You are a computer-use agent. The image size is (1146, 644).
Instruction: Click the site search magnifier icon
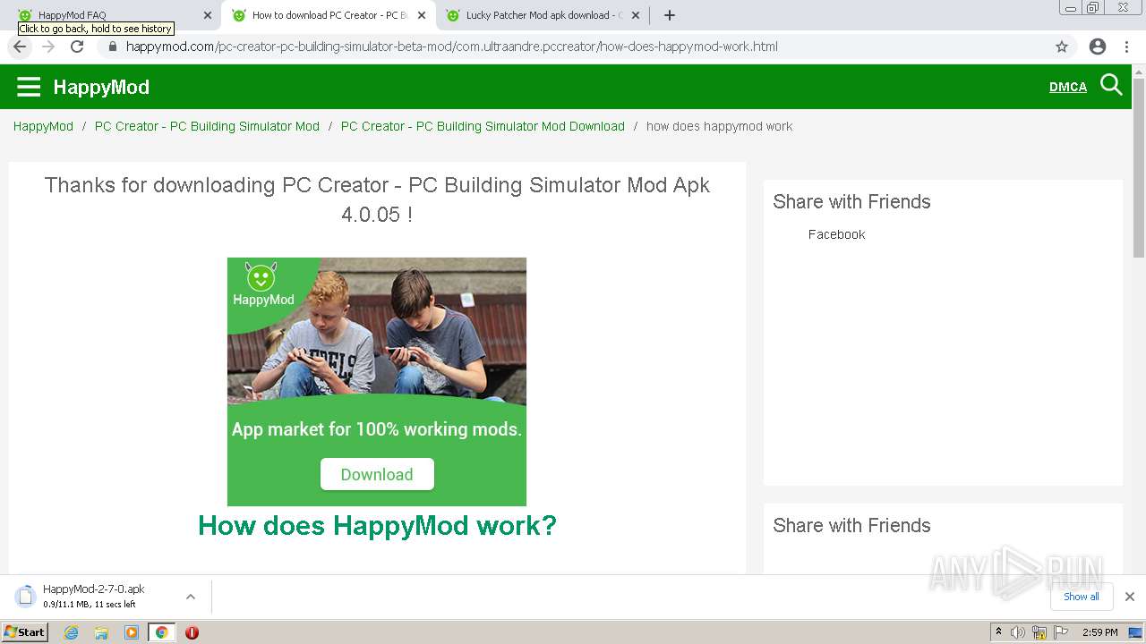(1111, 85)
